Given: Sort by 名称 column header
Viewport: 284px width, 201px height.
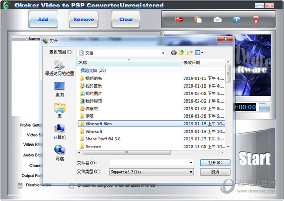Looking at the screenshot, I should coord(129,63).
